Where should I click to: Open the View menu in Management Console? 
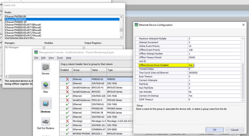[51, 58]
